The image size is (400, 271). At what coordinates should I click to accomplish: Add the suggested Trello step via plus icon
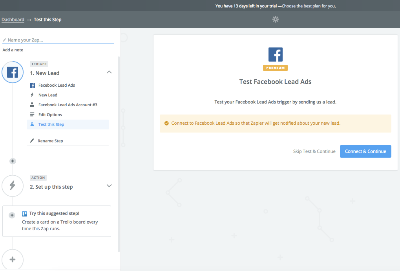pos(12,215)
